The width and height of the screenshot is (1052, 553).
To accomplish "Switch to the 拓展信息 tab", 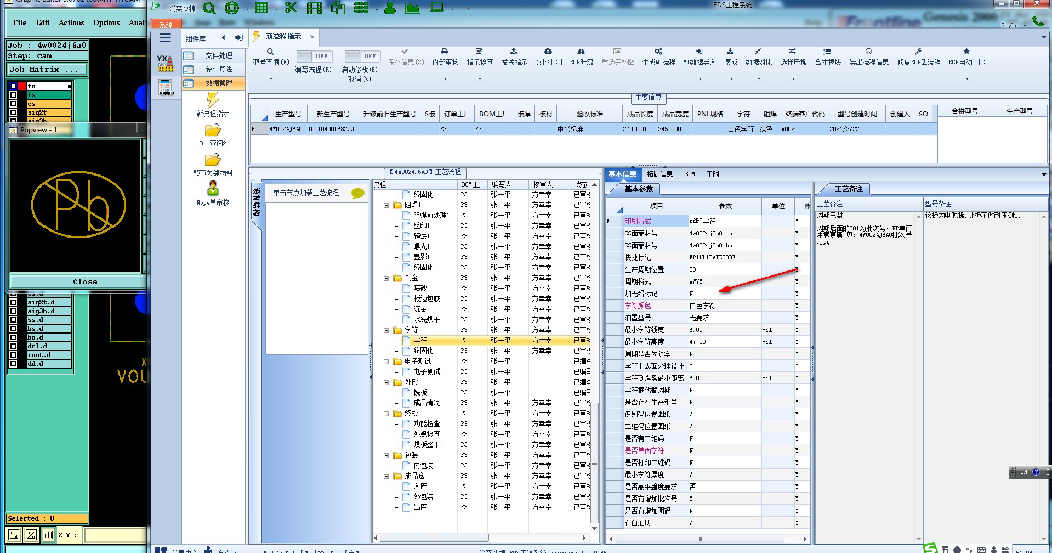I will pos(659,174).
